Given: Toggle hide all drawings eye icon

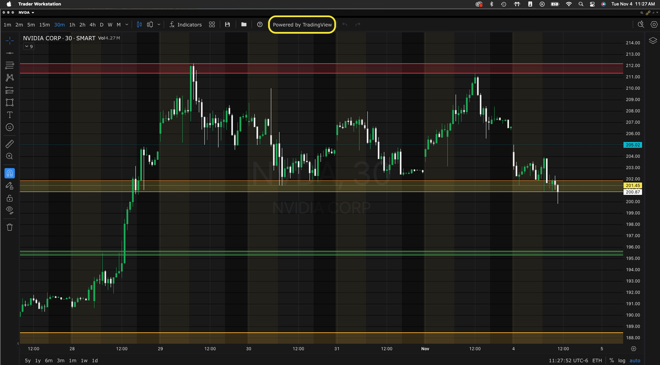Looking at the screenshot, I should click(x=9, y=210).
